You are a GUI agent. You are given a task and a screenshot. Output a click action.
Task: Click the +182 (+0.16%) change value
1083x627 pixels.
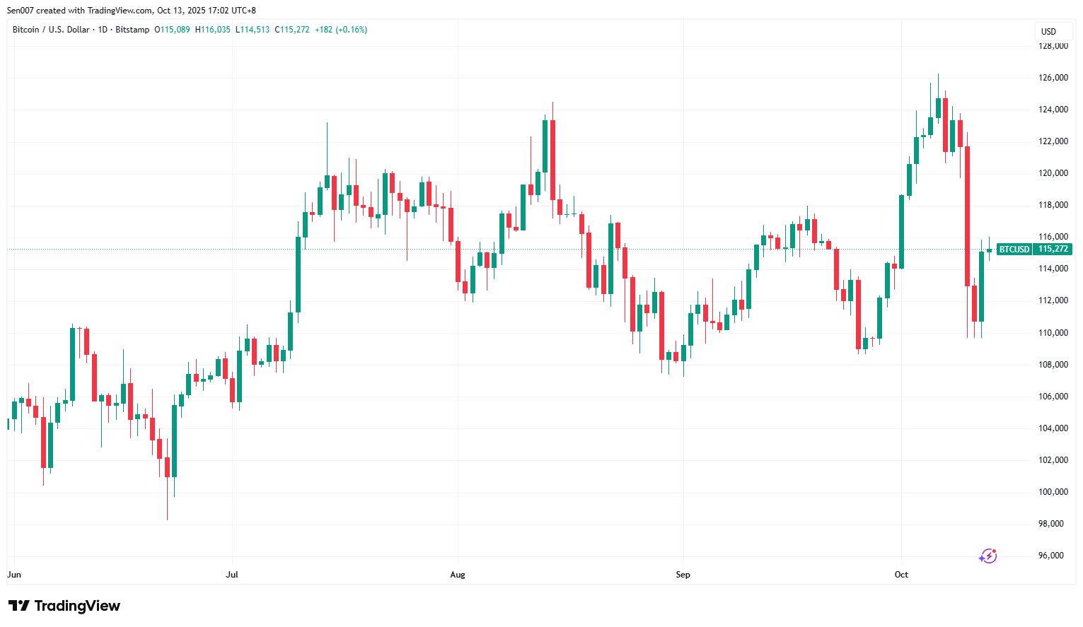coord(341,30)
